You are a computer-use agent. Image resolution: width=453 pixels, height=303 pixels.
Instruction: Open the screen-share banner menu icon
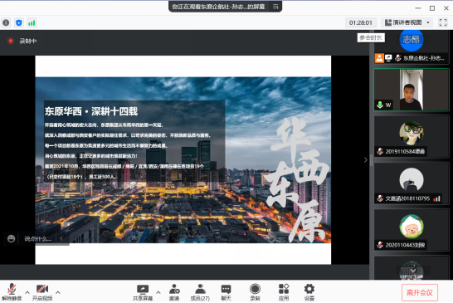(275, 7)
